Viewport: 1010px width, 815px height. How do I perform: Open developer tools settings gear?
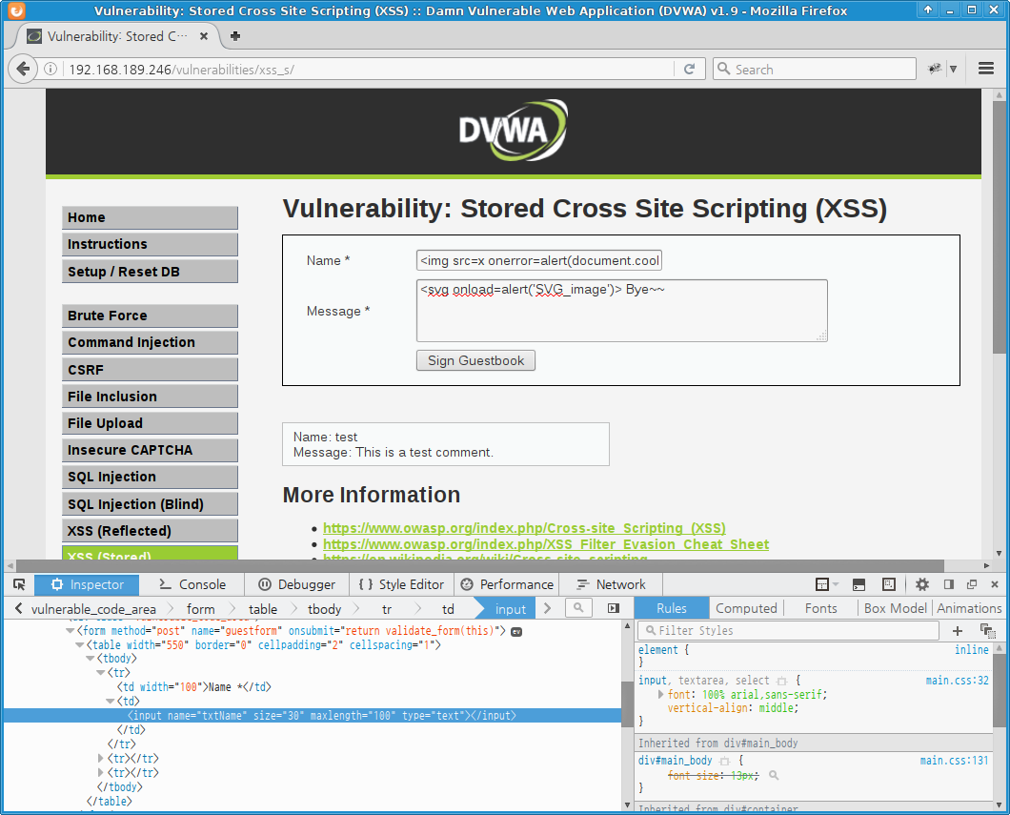pyautogui.click(x=922, y=584)
